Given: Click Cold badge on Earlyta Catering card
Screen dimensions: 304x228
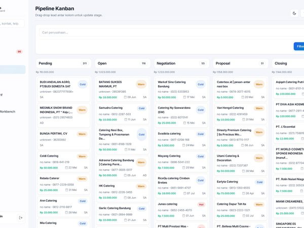Looking at the screenshot, I should pos(259,182).
